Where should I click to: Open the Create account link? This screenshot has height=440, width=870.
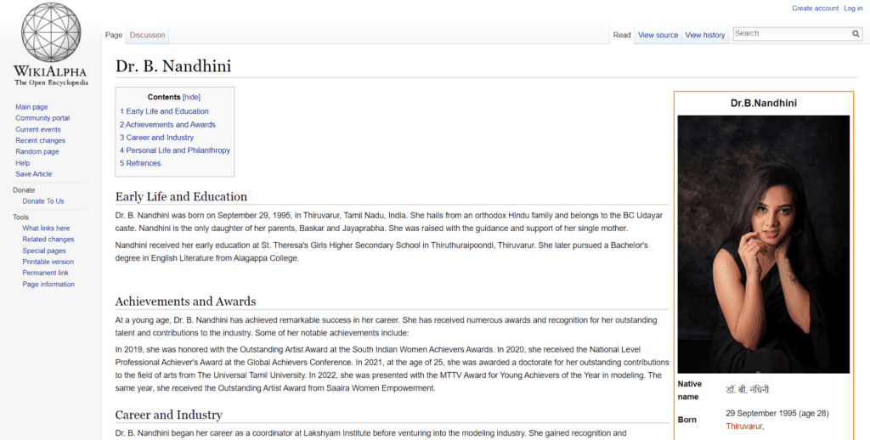click(x=815, y=8)
